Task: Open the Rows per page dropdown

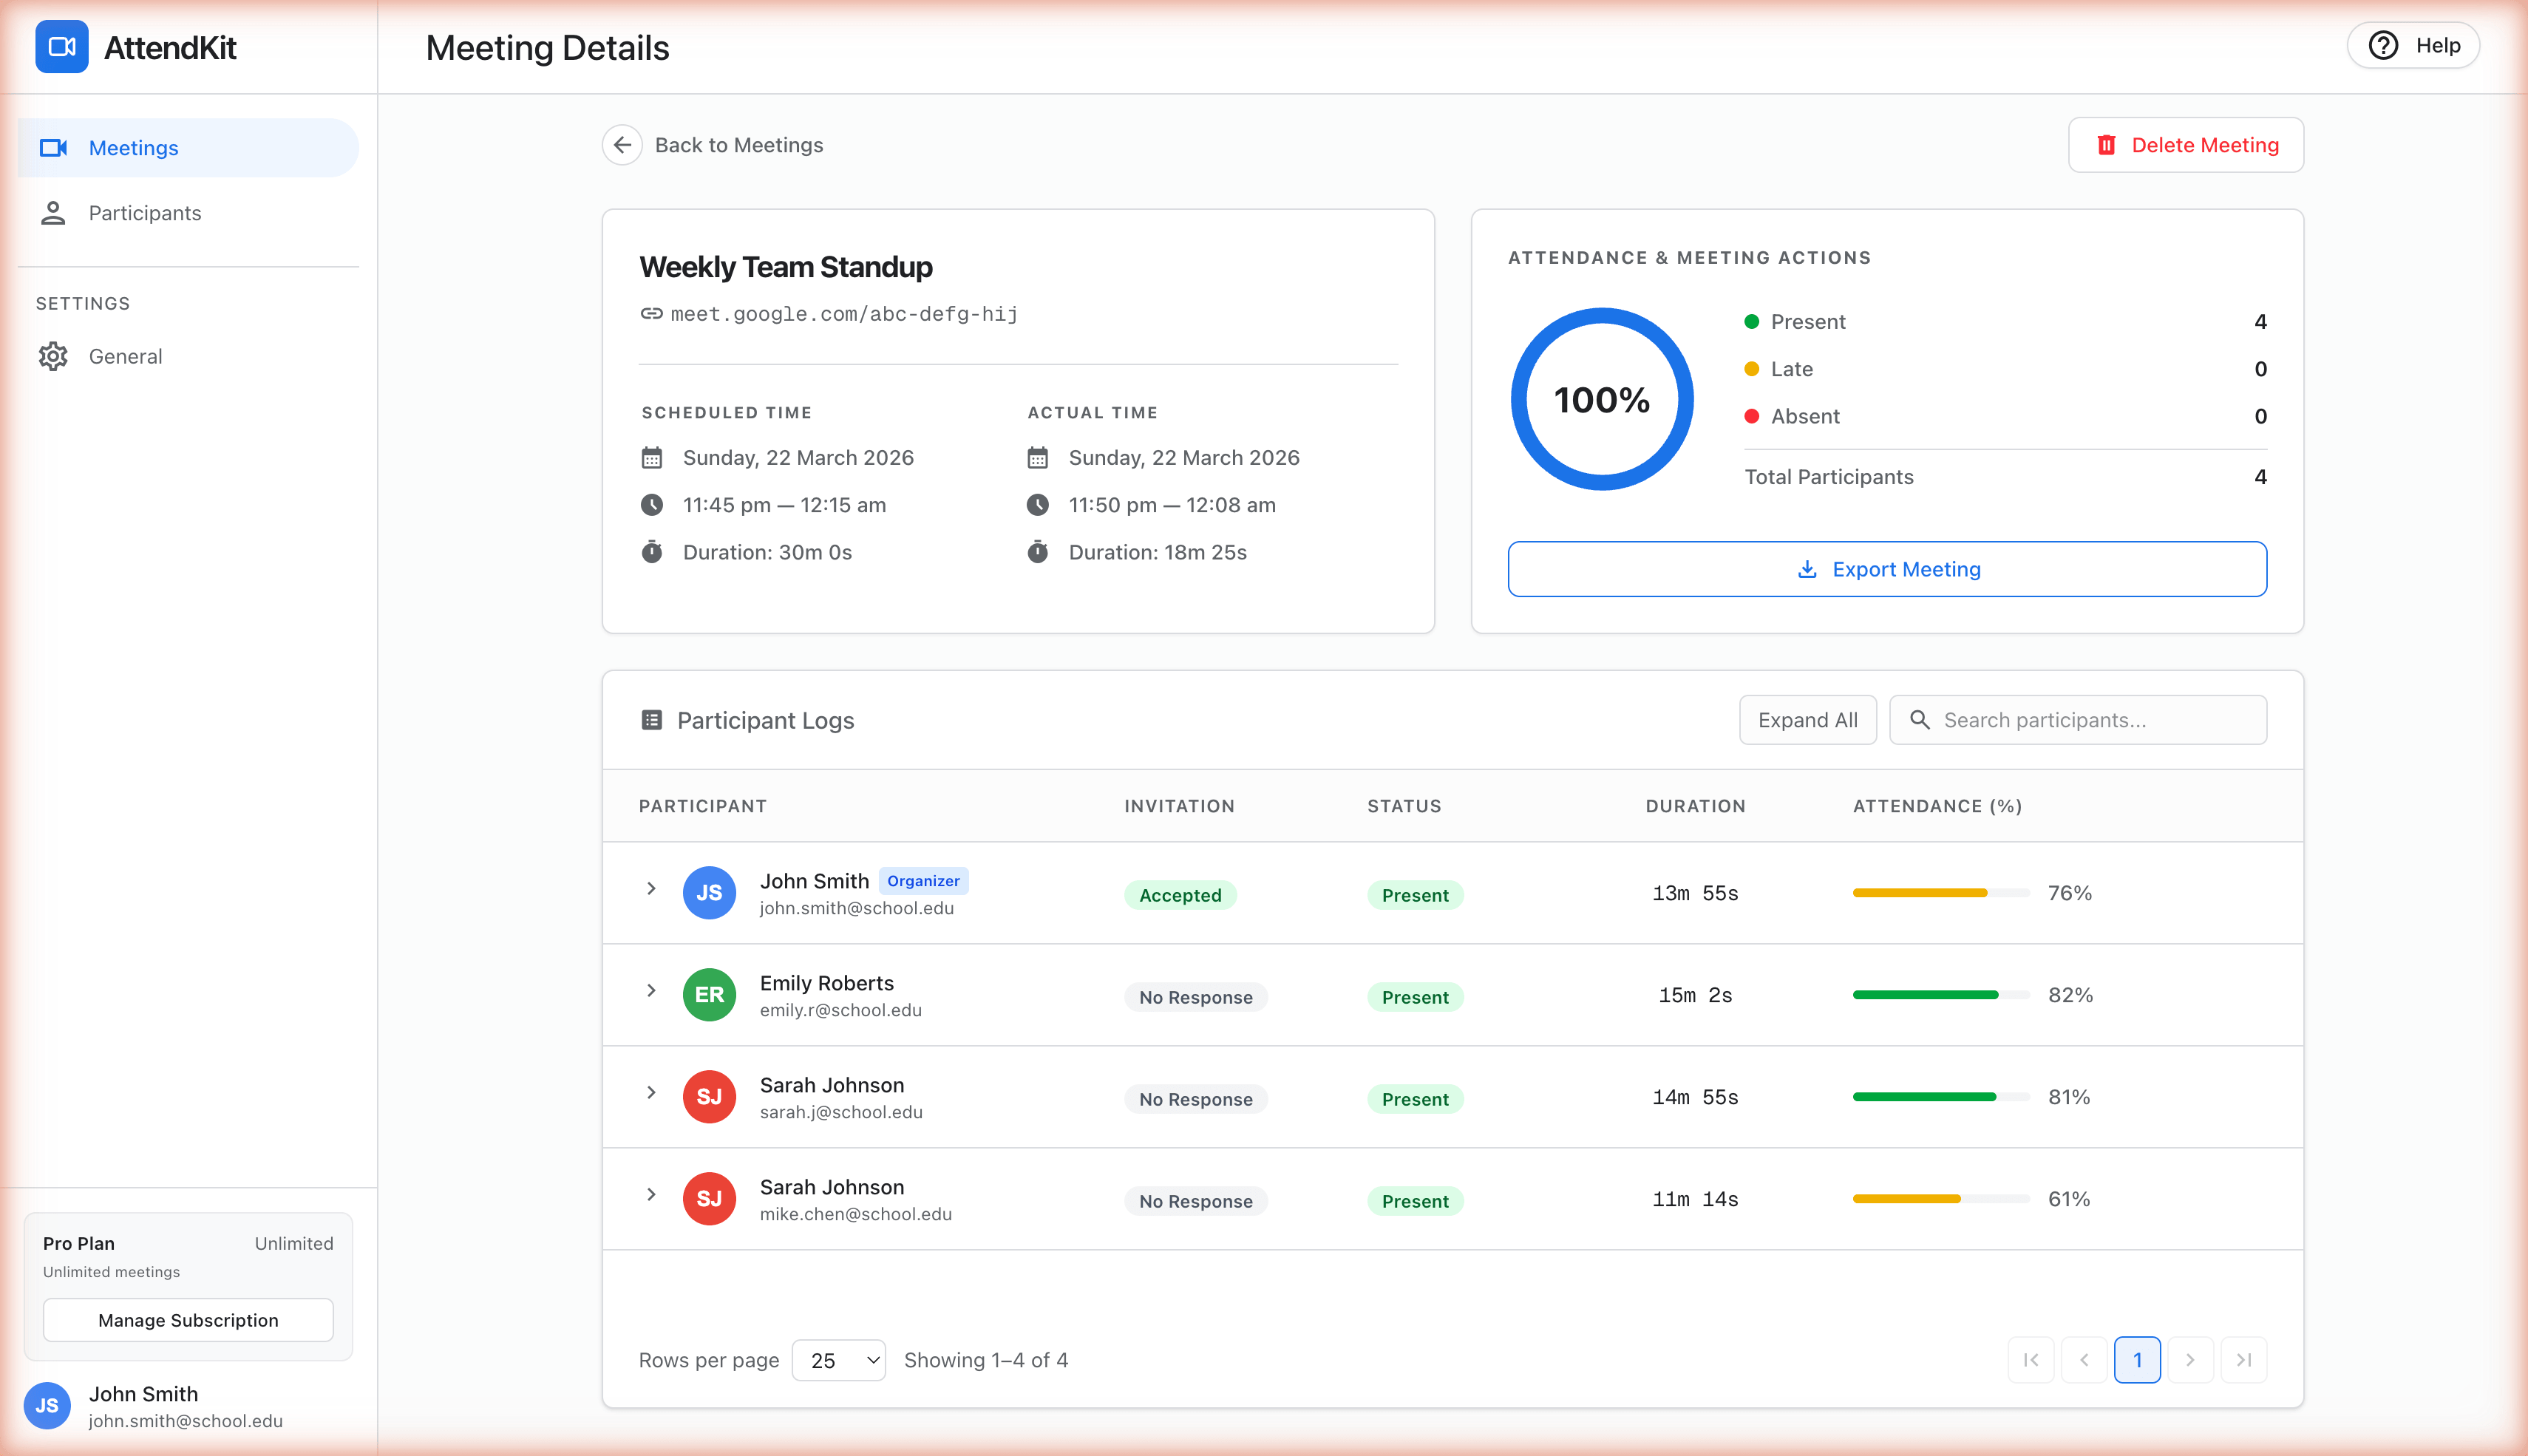Action: (839, 1360)
